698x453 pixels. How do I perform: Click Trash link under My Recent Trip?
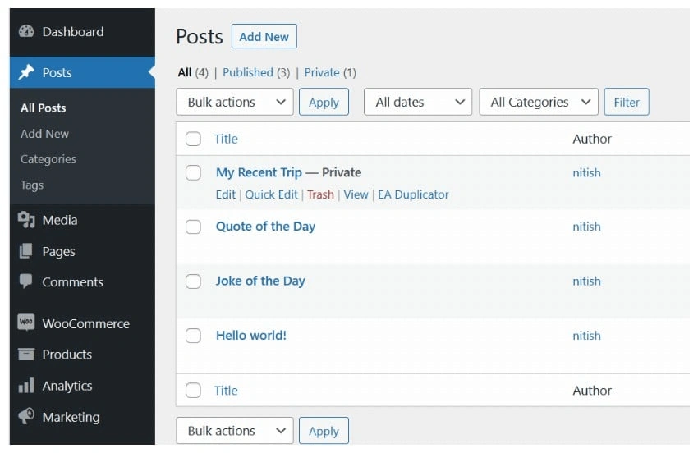(x=320, y=194)
